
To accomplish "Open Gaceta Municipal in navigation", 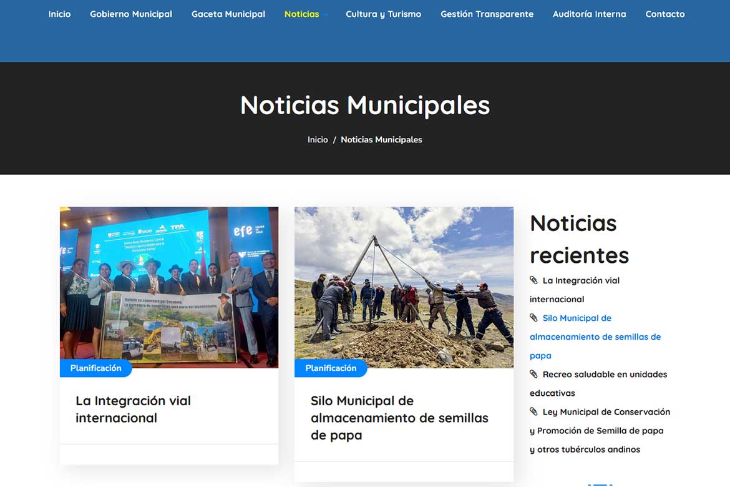I will pos(228,14).
